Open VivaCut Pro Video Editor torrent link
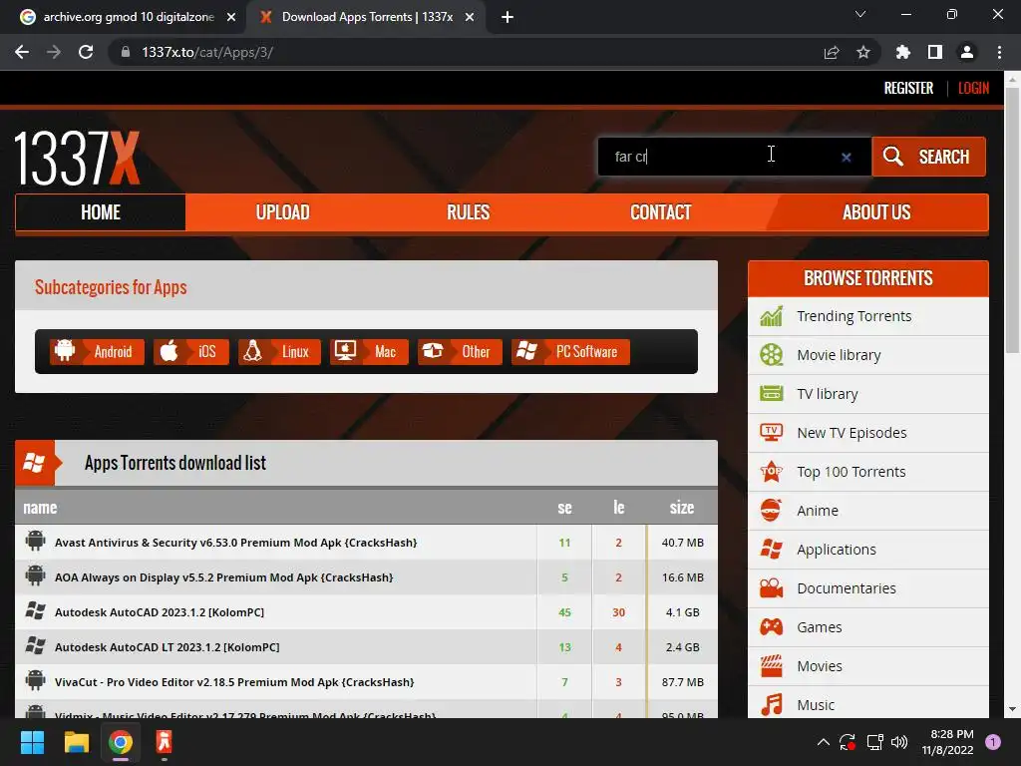This screenshot has height=766, width=1021. (x=234, y=682)
